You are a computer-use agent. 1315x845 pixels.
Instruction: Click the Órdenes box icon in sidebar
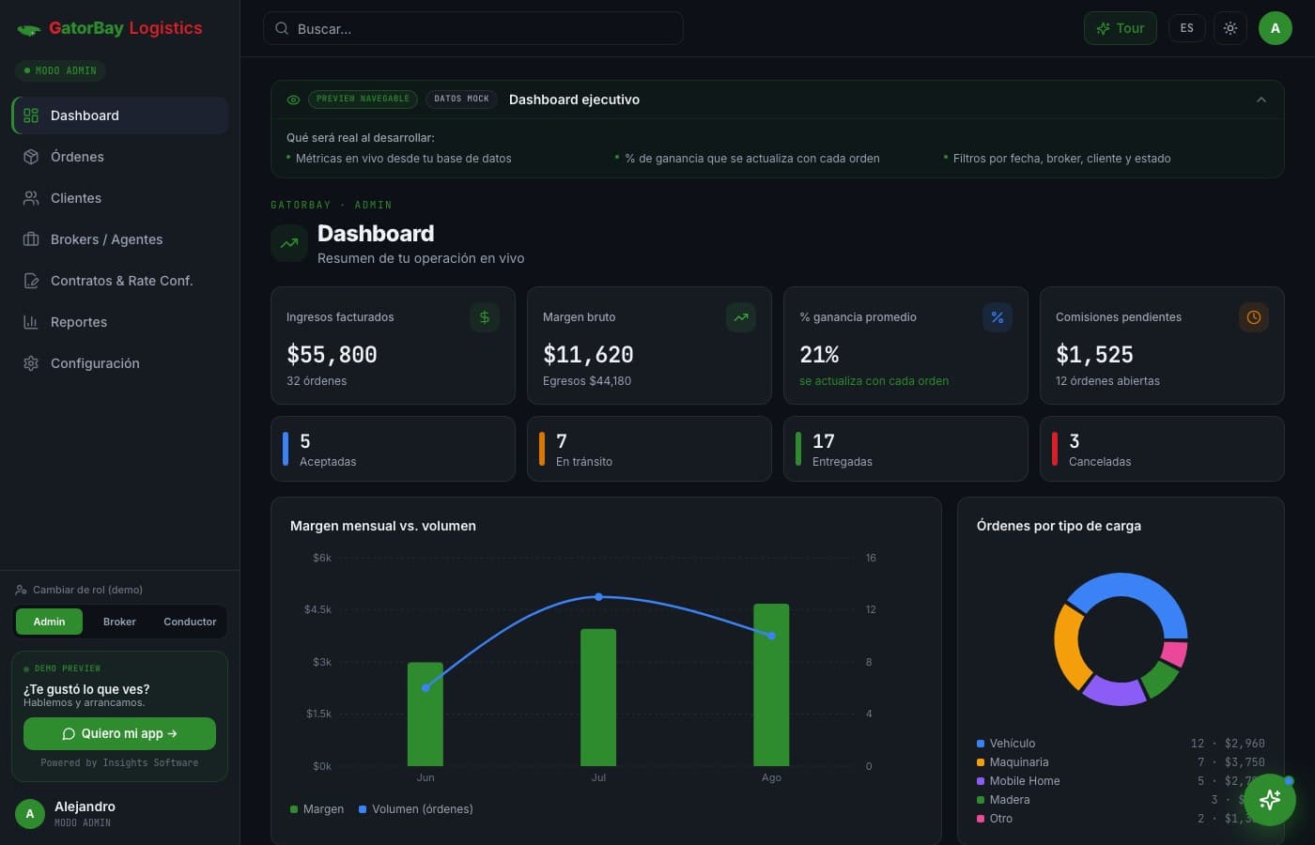point(31,157)
